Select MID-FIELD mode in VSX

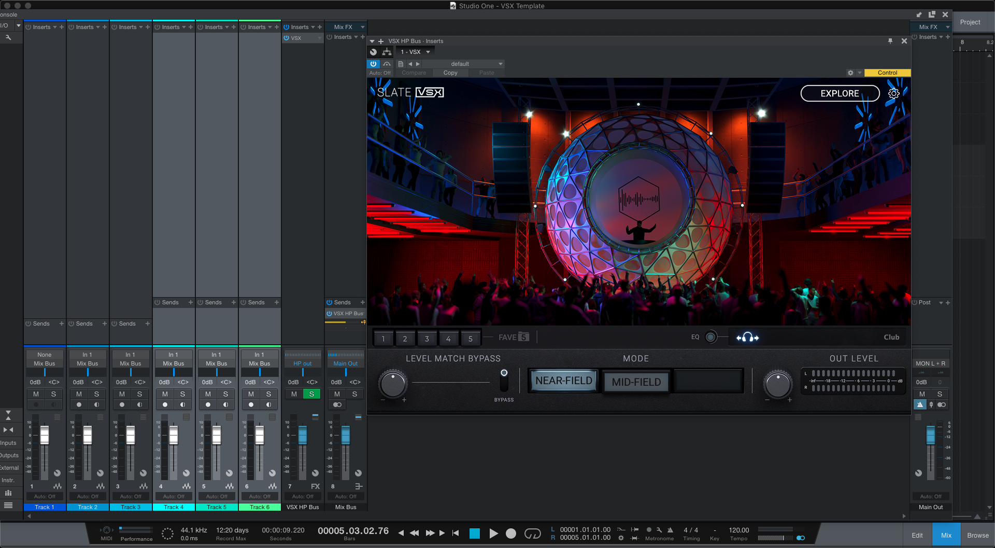636,382
